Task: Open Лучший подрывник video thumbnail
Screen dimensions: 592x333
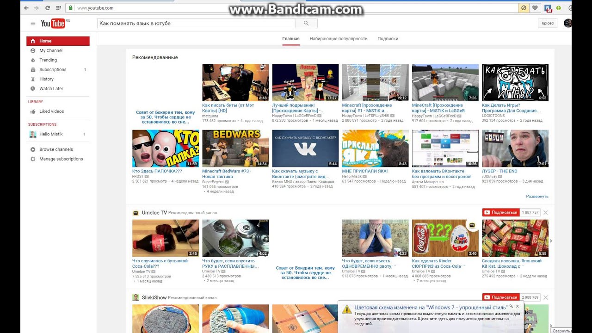Action: tap(305, 83)
